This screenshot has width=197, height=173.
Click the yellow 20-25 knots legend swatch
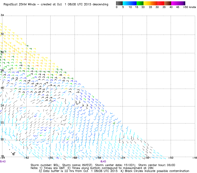coord(147,3)
